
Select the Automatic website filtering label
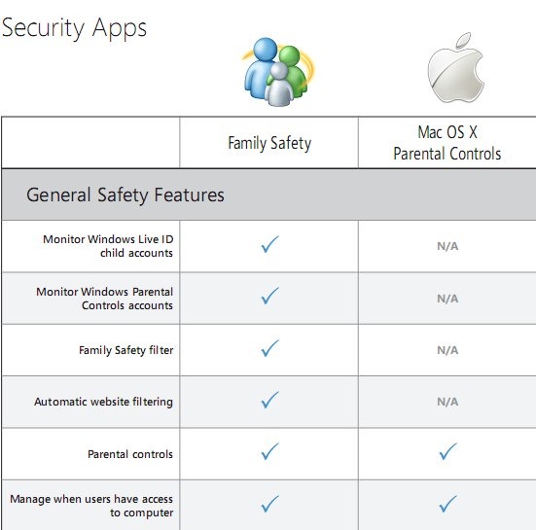pyautogui.click(x=103, y=402)
